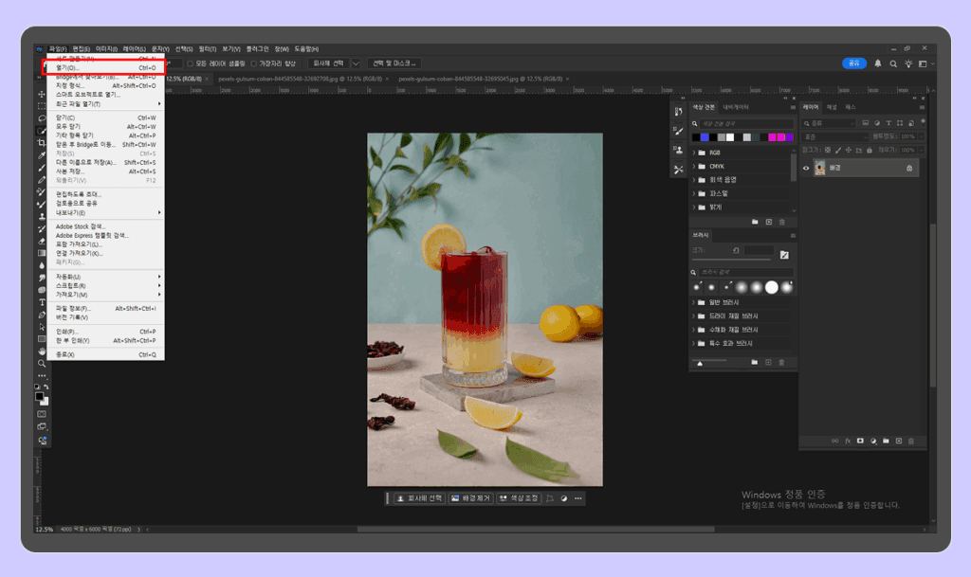Create new swatch group folder icon
The image size is (971, 577).
coord(755,222)
